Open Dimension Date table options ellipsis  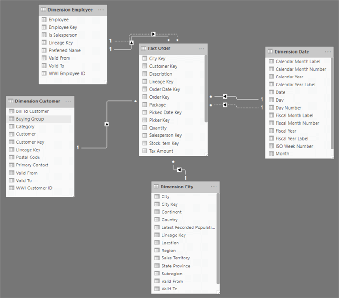[x=328, y=52]
